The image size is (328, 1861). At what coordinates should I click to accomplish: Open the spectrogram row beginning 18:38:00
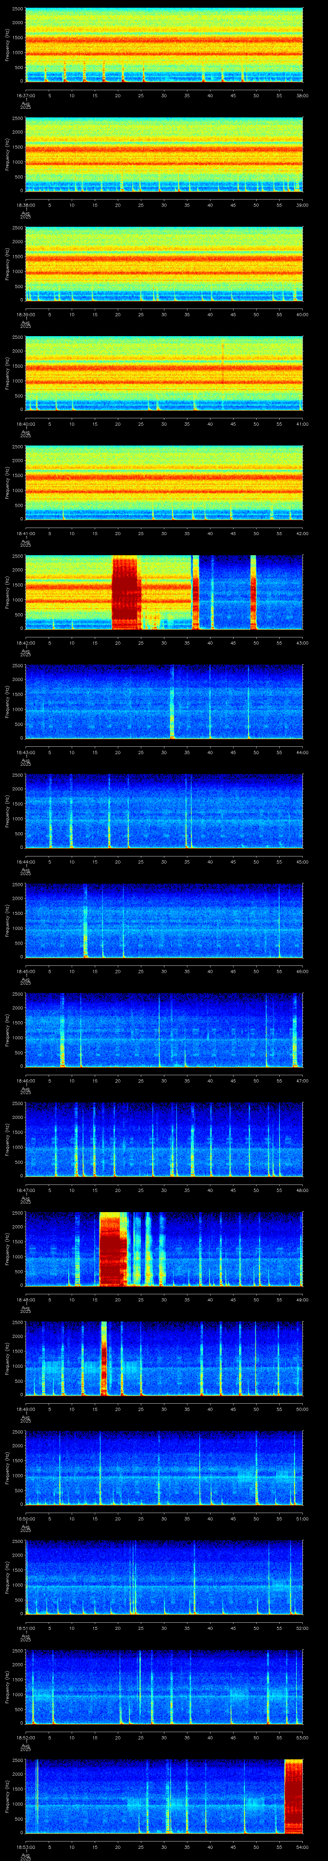coord(164,155)
